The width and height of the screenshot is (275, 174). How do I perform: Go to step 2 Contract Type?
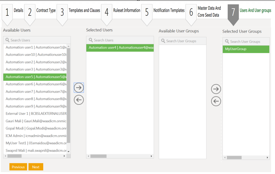(40, 11)
